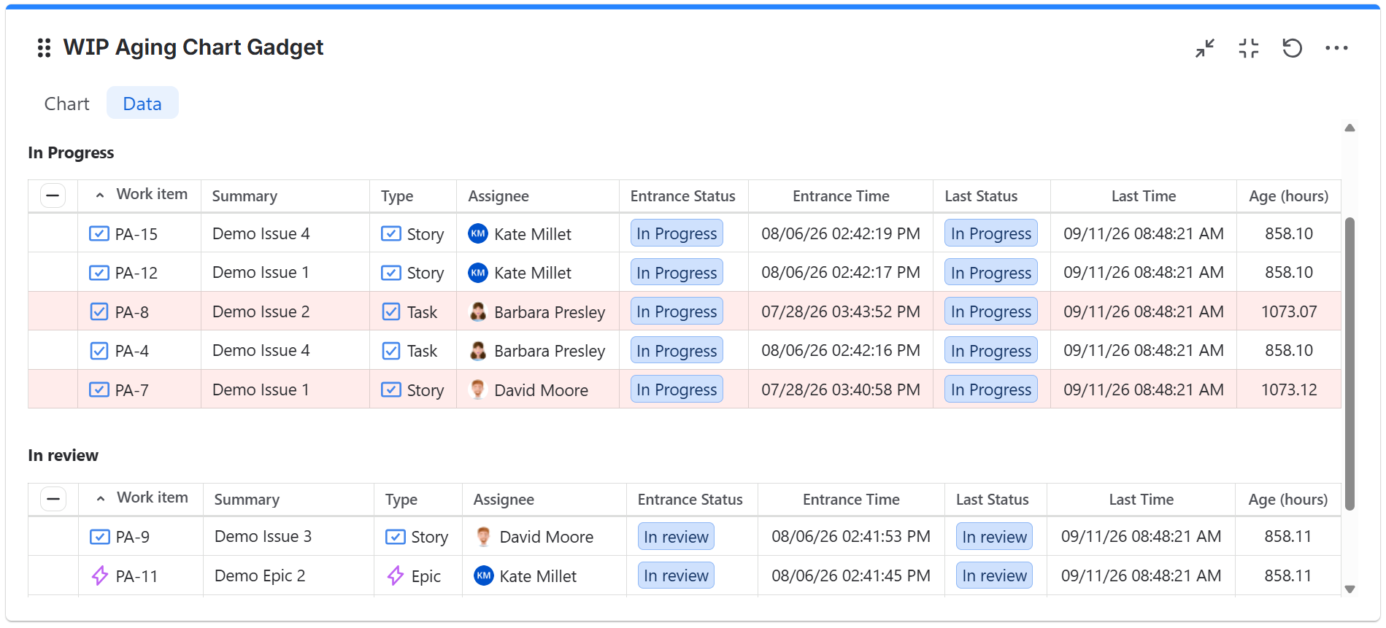Click the table vertical scrollbar thumb
This screenshot has width=1386, height=628.
(1350, 363)
